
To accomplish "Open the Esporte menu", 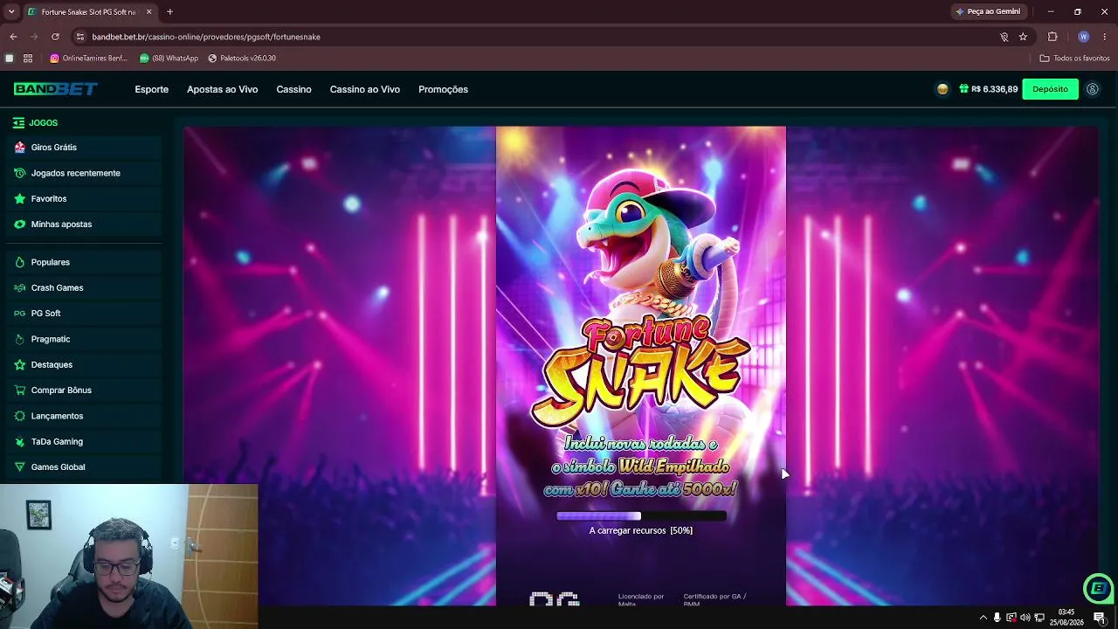I will (x=151, y=89).
